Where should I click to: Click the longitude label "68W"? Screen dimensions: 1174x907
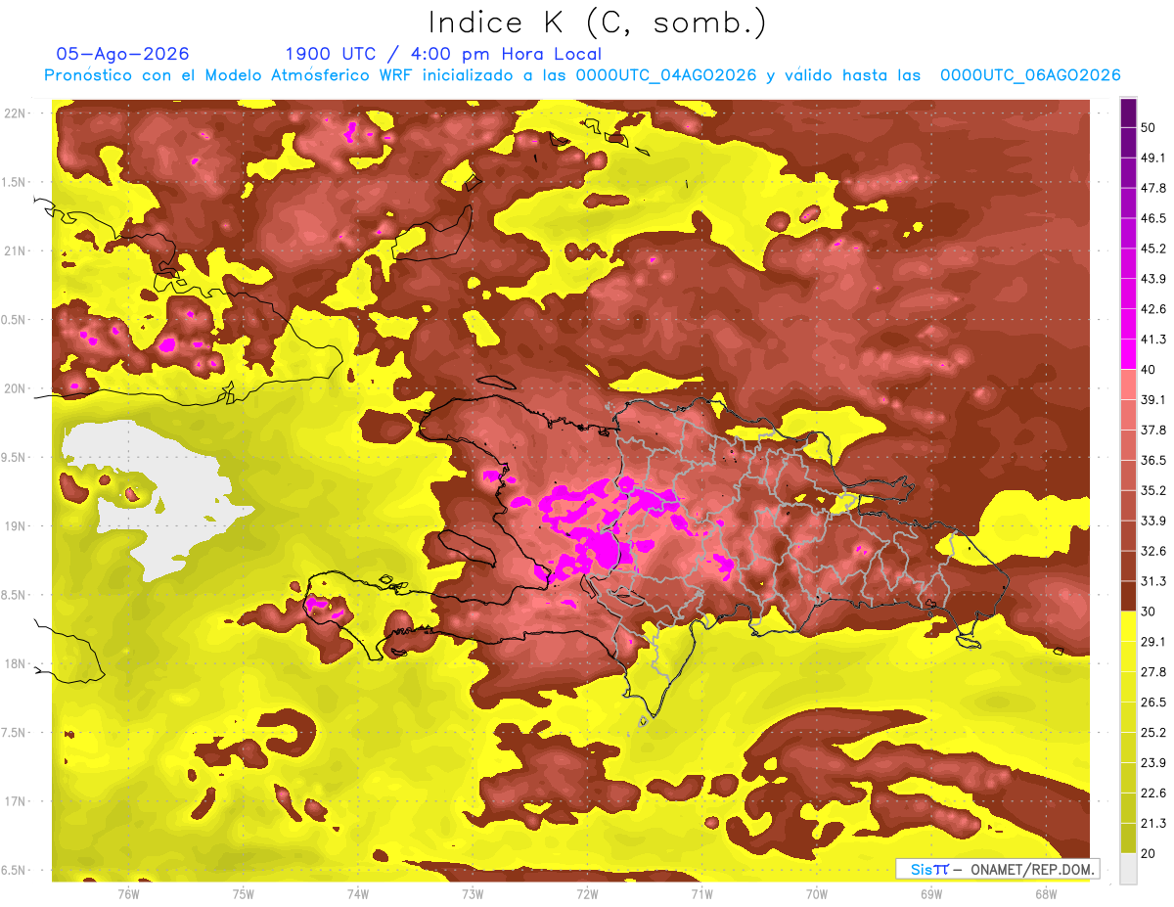(1046, 894)
